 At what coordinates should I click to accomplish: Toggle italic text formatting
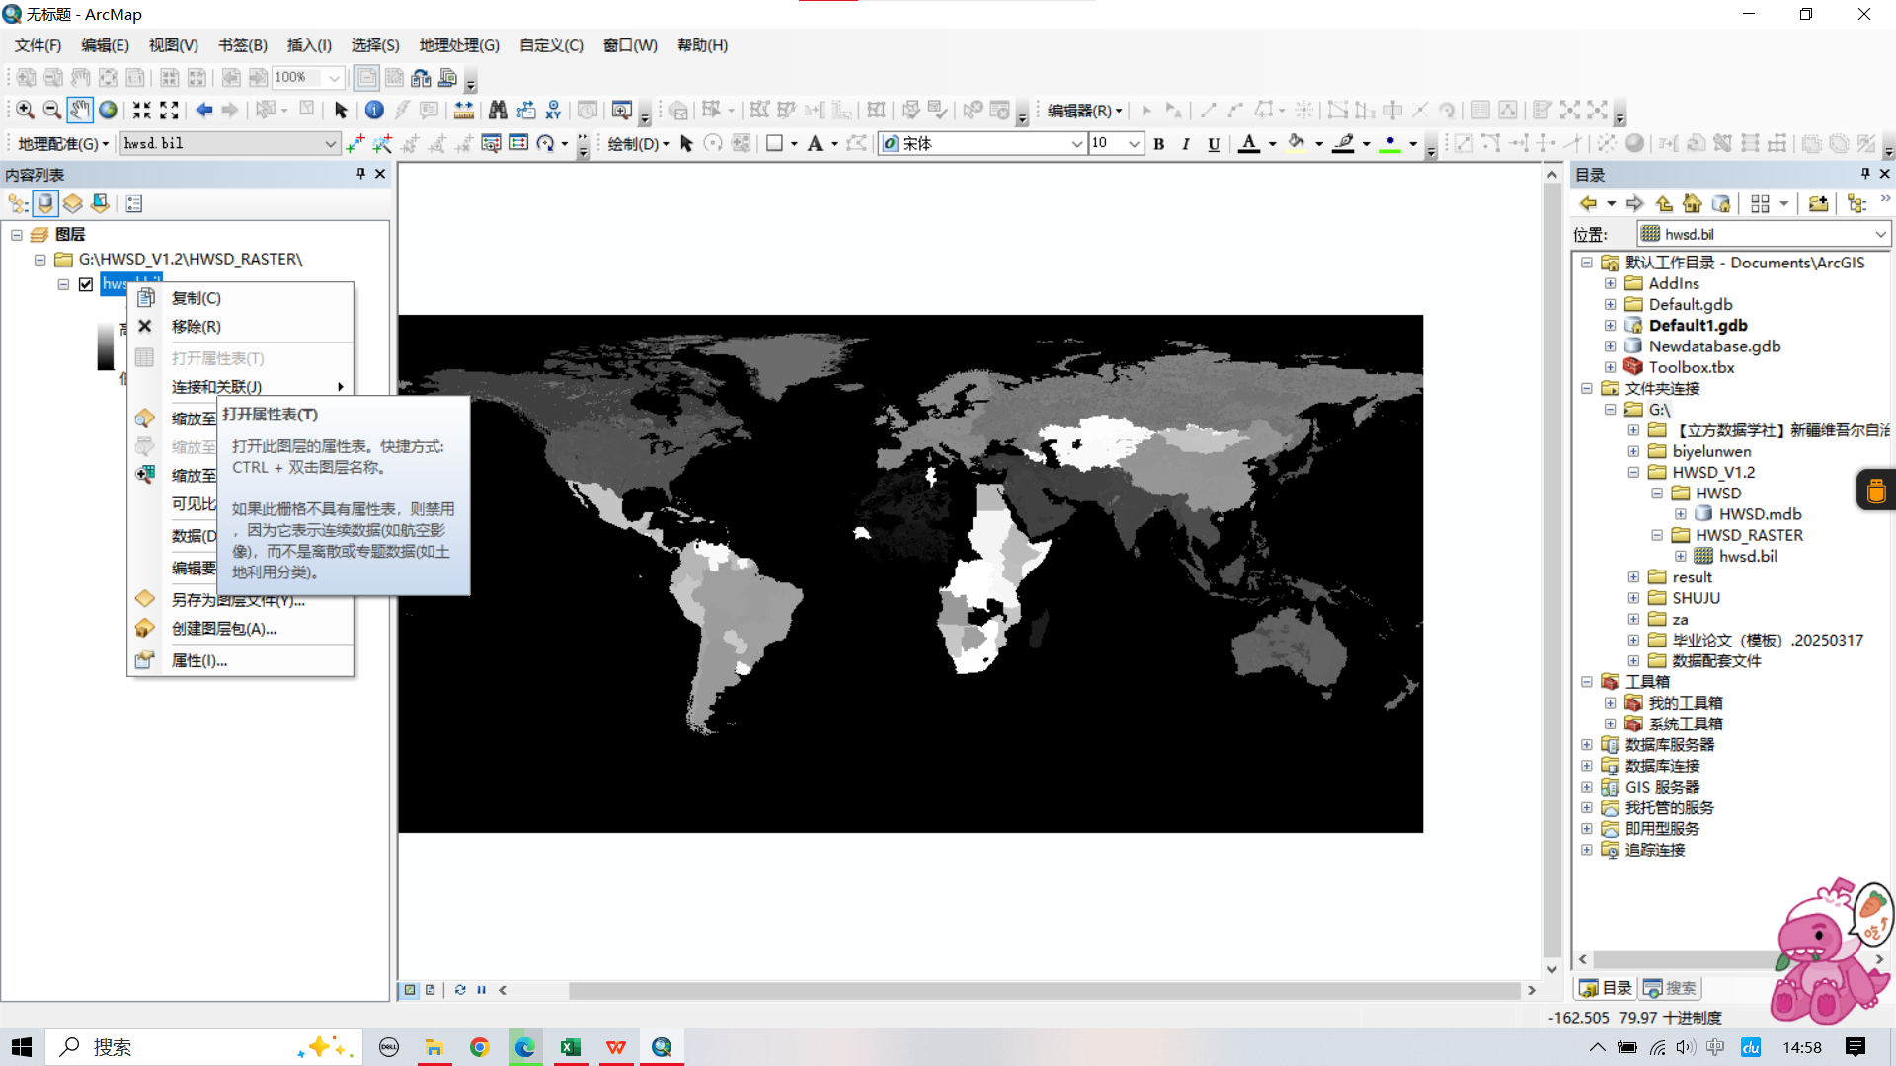tap(1186, 144)
